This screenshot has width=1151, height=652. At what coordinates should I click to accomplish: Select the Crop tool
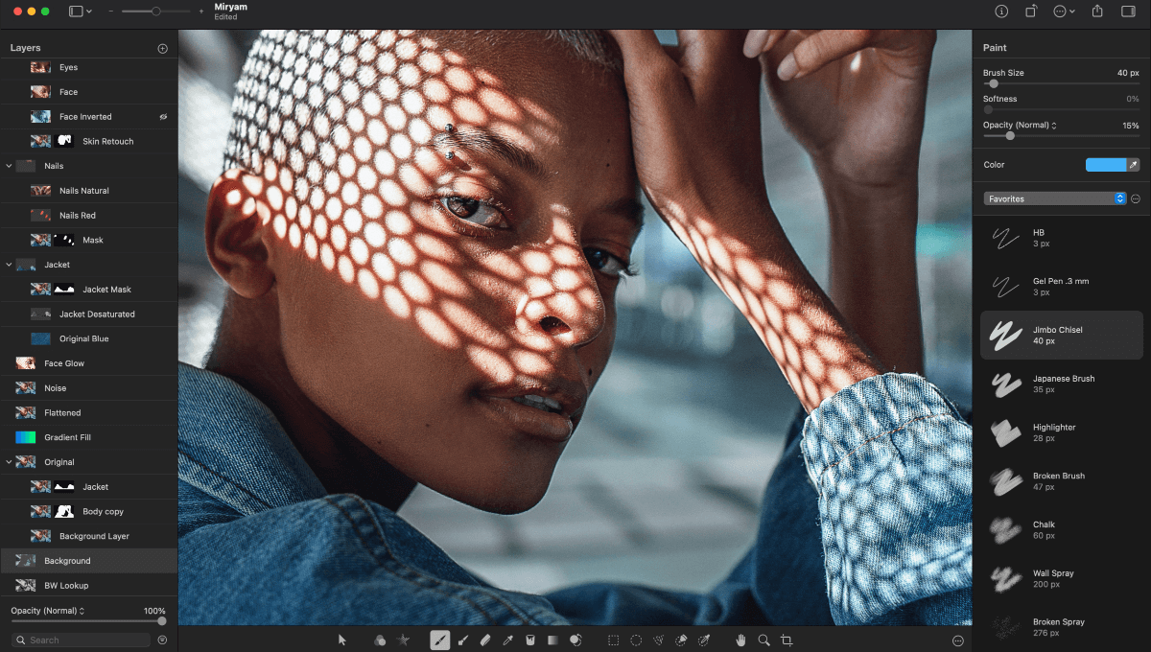click(787, 640)
